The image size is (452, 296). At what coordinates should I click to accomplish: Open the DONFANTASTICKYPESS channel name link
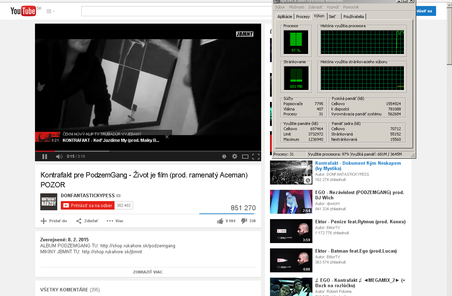[88, 195]
